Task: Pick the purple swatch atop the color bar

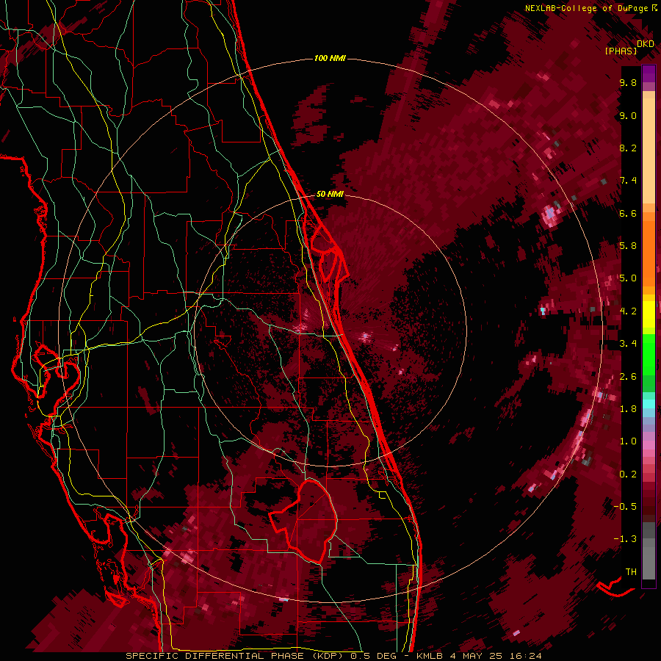Action: 649,73
